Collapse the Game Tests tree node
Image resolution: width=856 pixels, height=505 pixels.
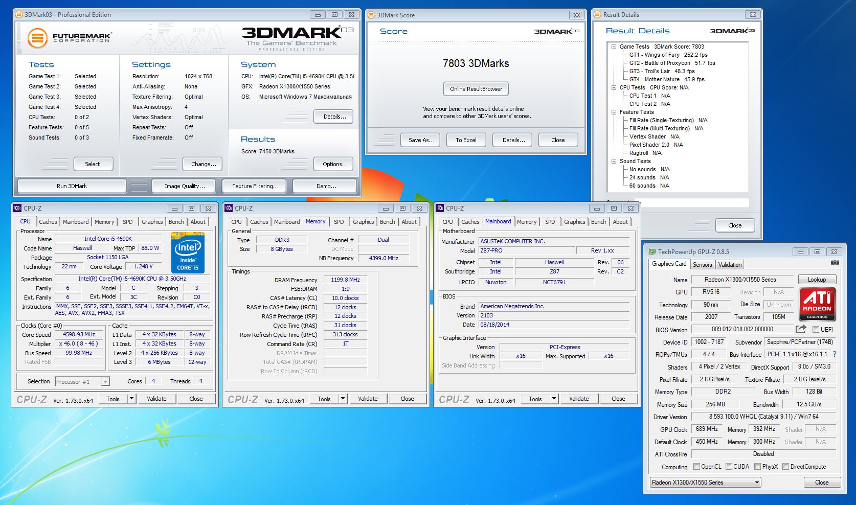tap(614, 47)
